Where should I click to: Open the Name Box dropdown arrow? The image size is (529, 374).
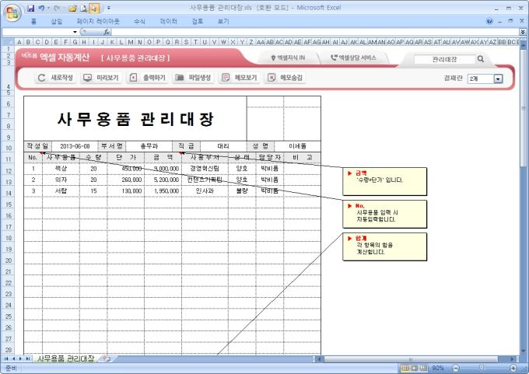[75, 32]
